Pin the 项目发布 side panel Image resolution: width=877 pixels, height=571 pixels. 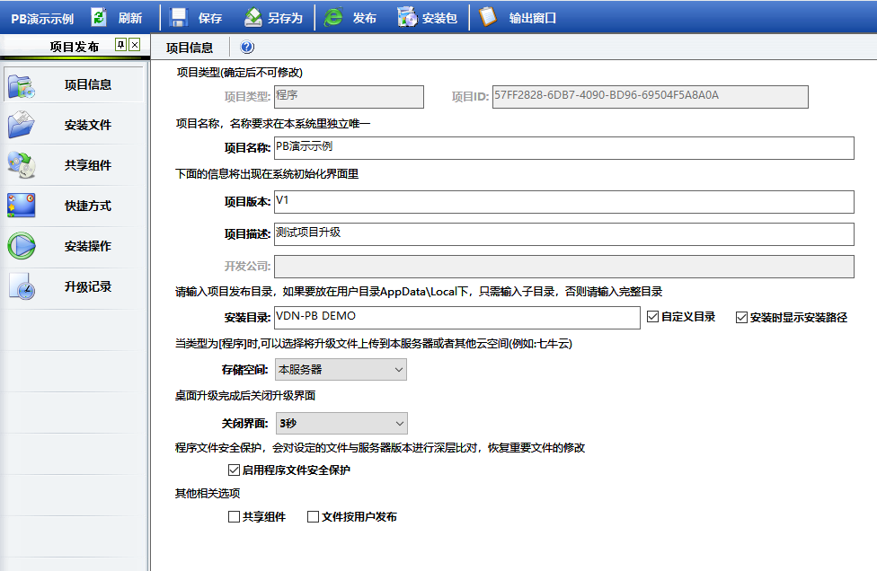pos(120,45)
